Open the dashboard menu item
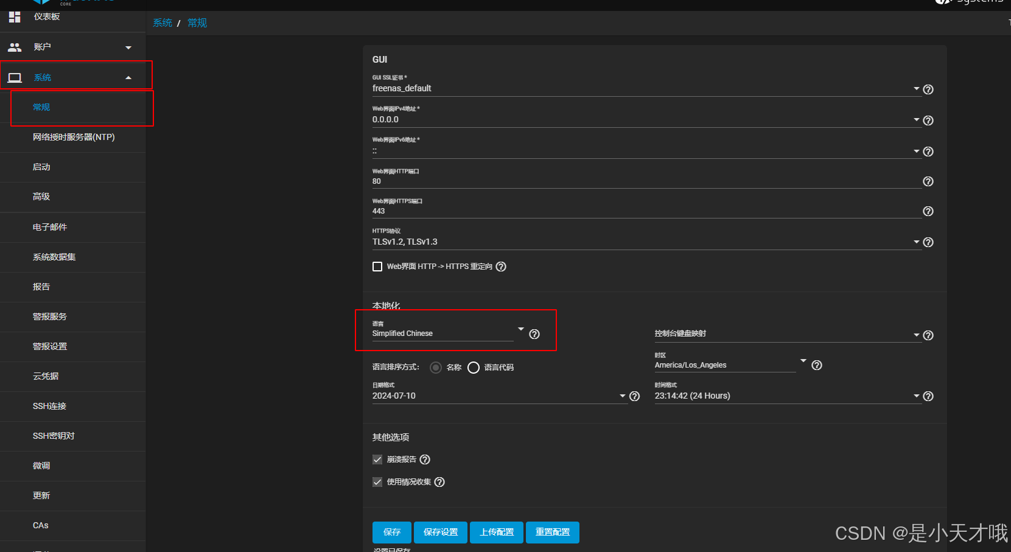 point(73,17)
